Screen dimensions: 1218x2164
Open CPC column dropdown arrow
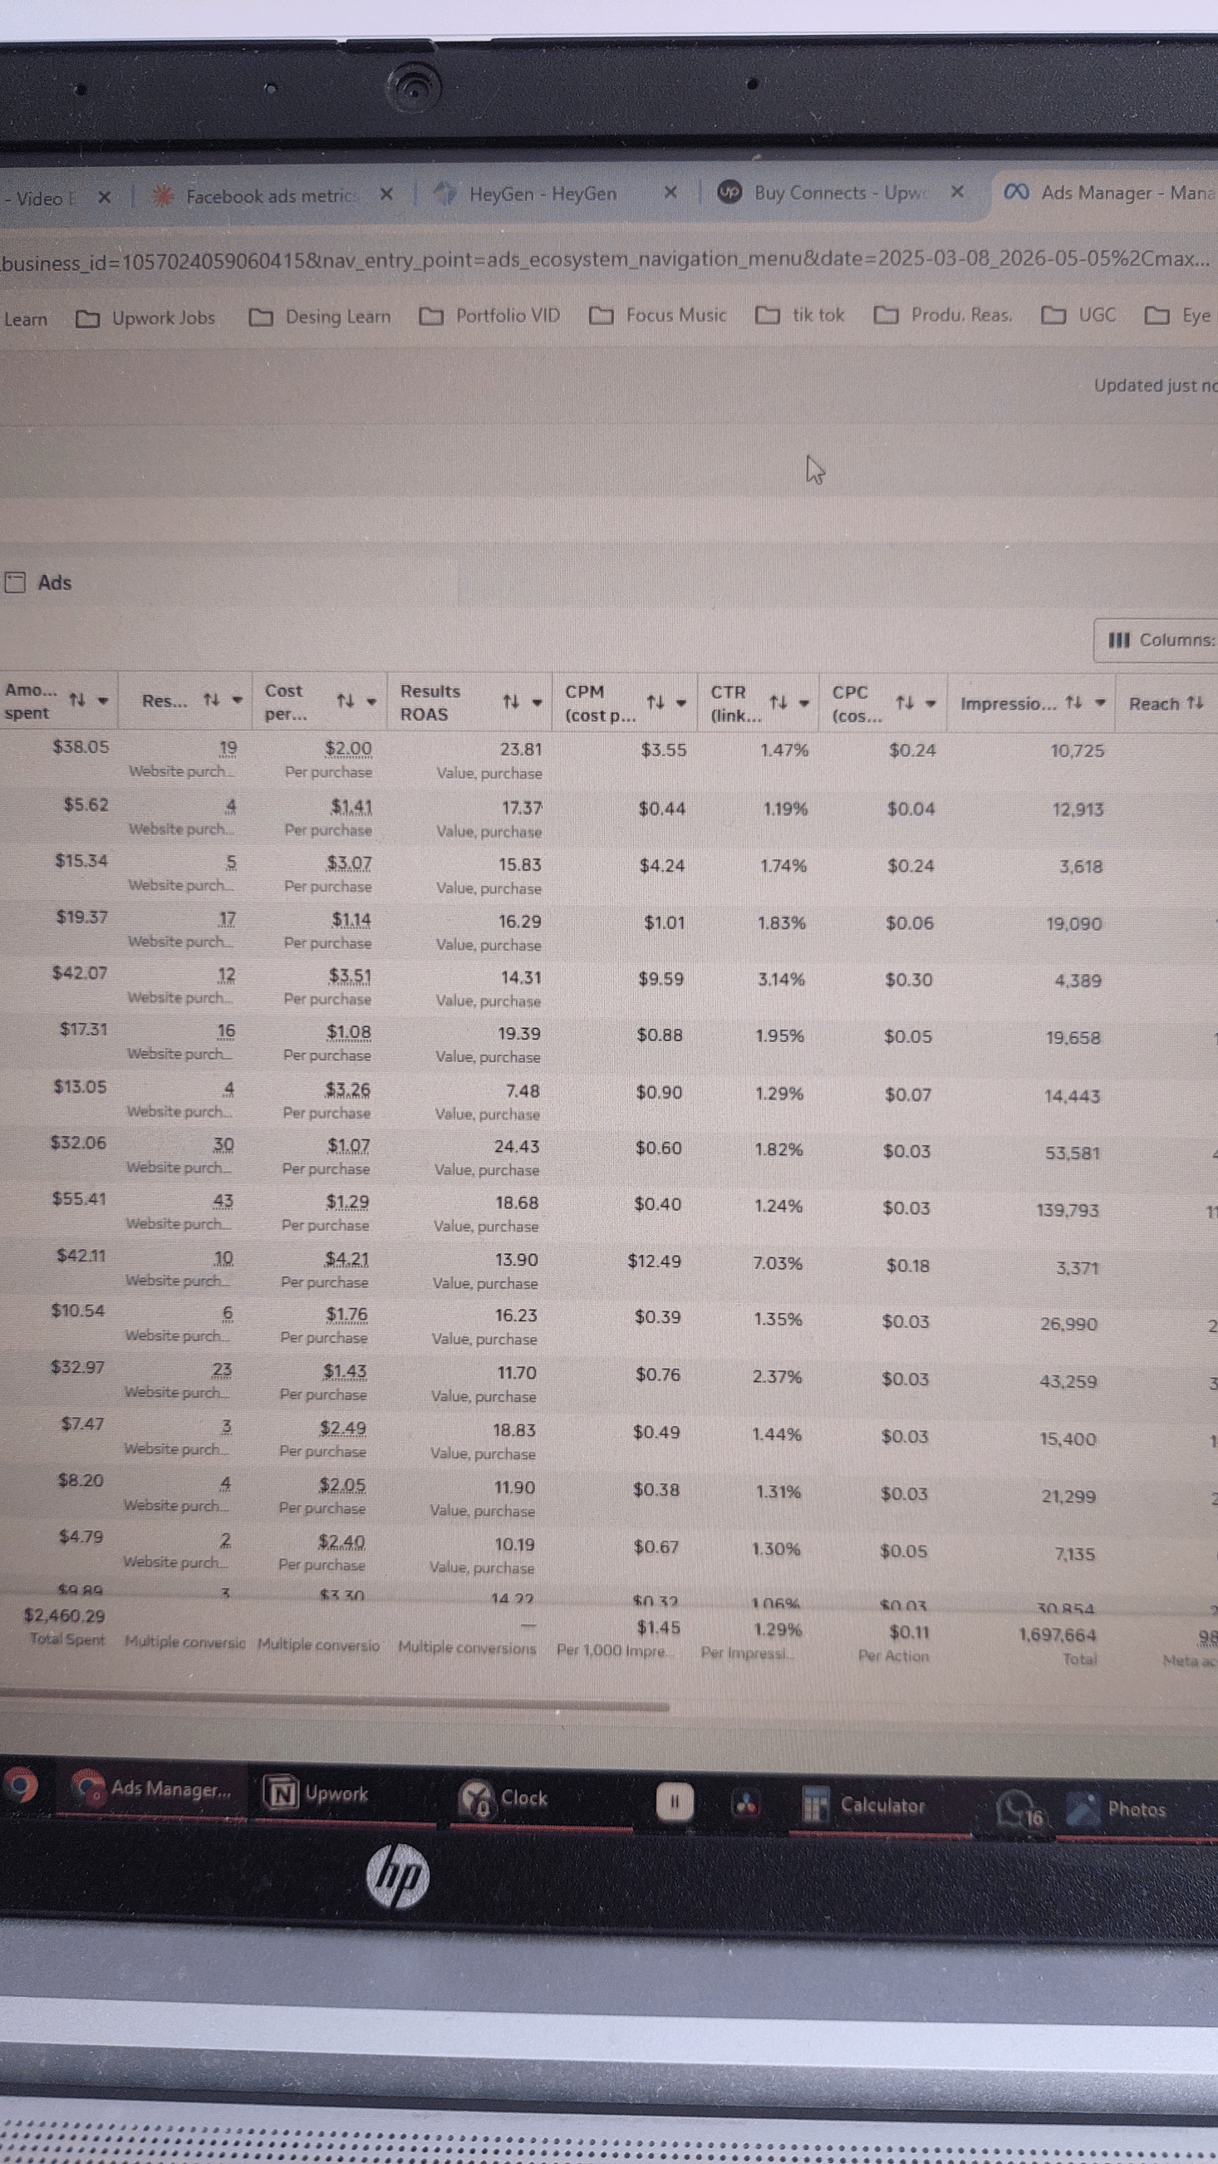931,703
